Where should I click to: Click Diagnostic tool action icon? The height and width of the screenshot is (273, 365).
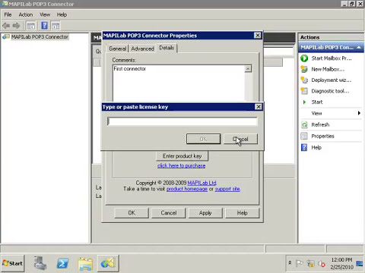pos(304,91)
